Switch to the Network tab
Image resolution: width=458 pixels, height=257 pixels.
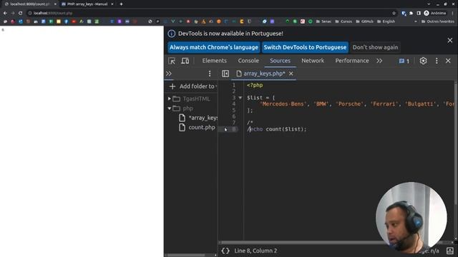(313, 61)
